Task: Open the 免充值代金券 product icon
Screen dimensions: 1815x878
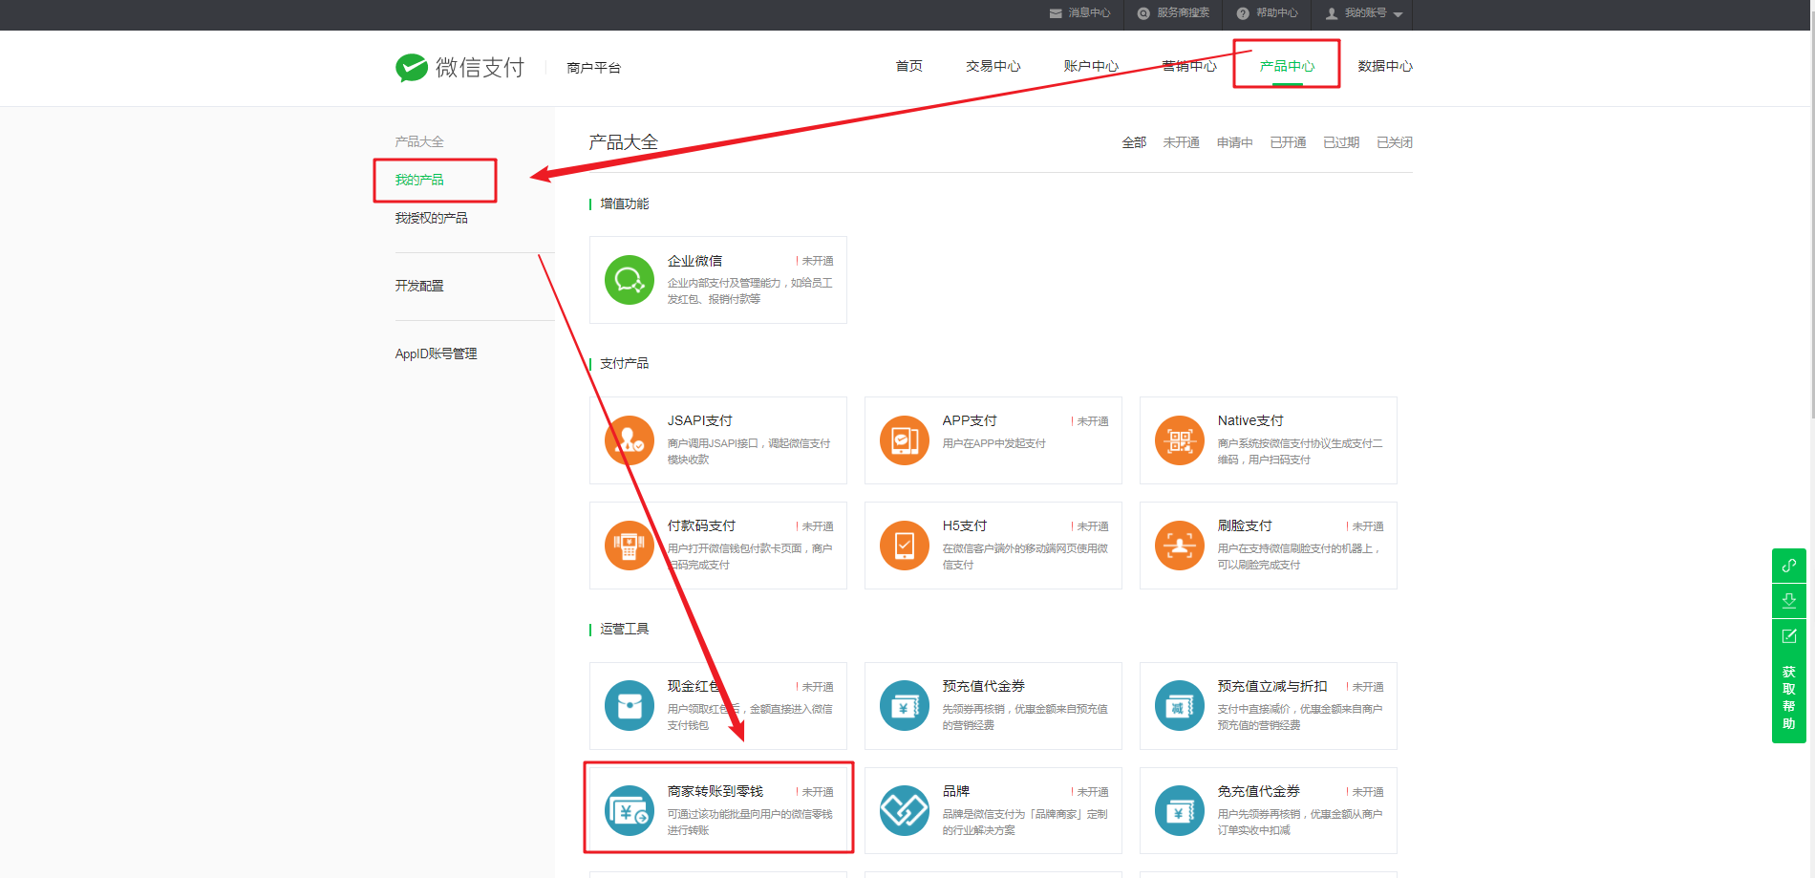Action: (1180, 811)
